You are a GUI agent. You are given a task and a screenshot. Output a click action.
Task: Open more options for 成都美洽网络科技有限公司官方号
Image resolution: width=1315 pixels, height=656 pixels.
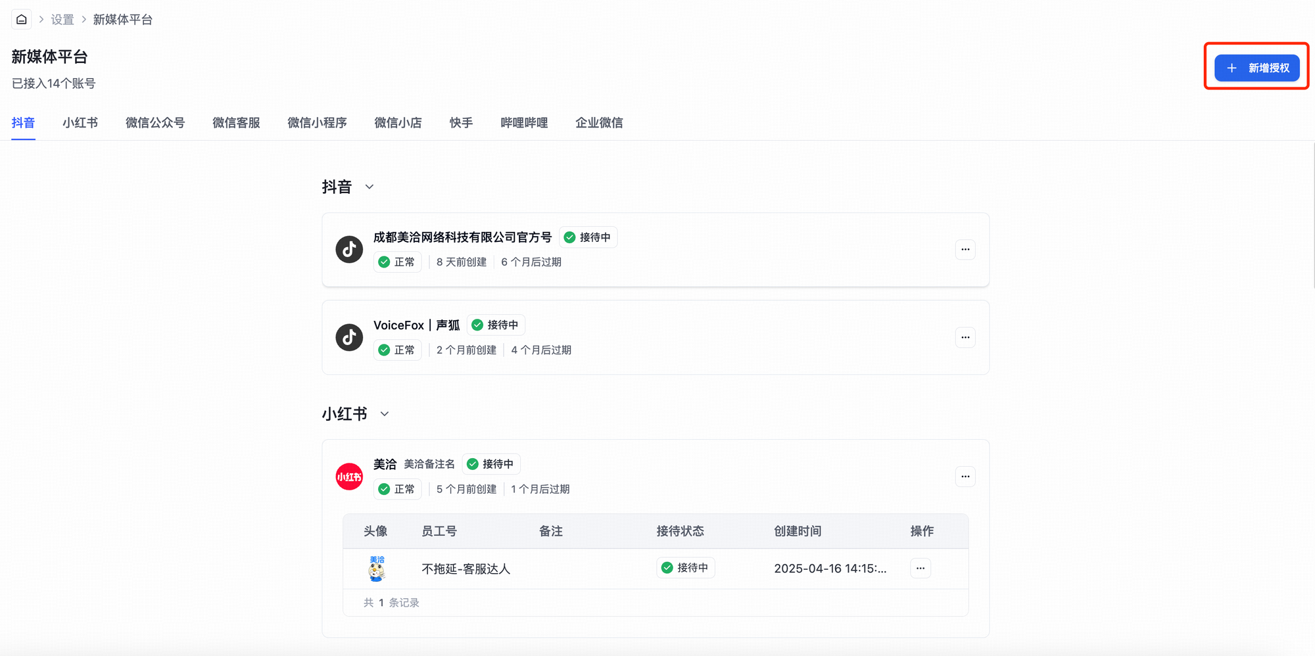click(965, 249)
